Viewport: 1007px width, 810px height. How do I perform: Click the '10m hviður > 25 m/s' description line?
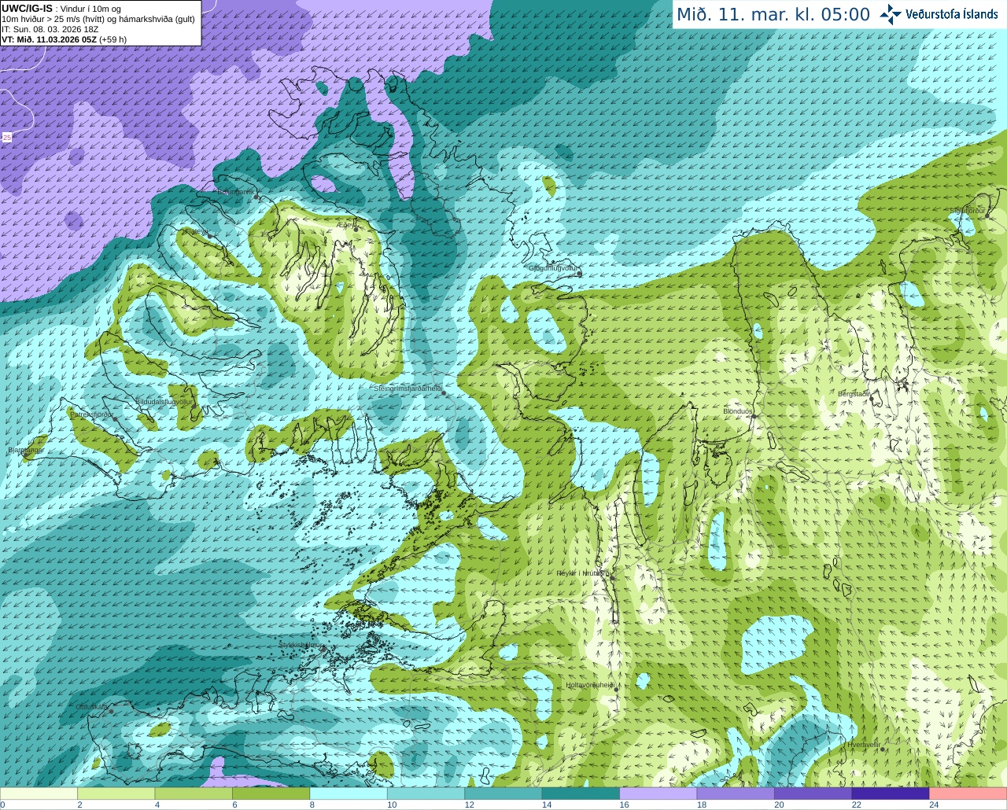coord(98,19)
